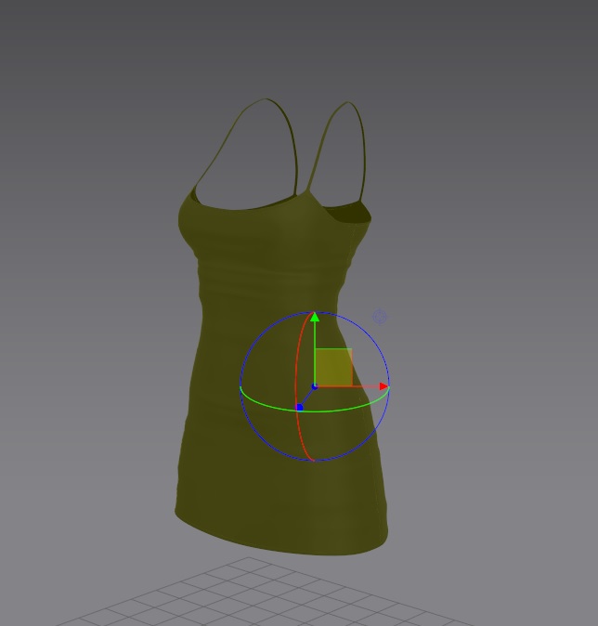Click the green Y-axis translate arrow

point(315,318)
